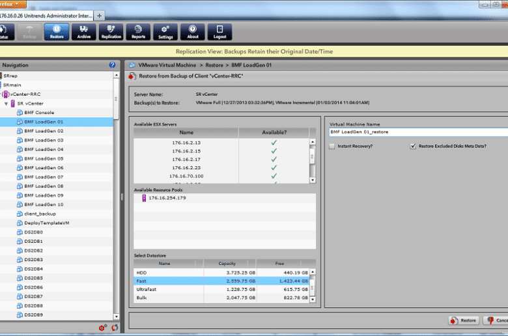Enable the Instant Recovery checkbox
This screenshot has width=508, height=336.
[332, 147]
